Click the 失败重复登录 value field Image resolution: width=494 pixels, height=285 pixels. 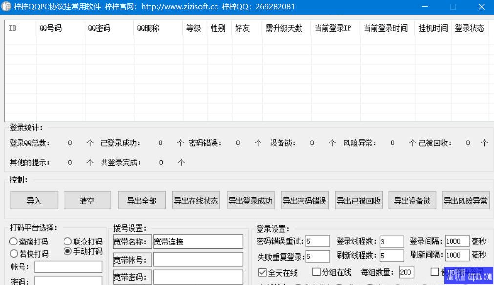point(318,256)
